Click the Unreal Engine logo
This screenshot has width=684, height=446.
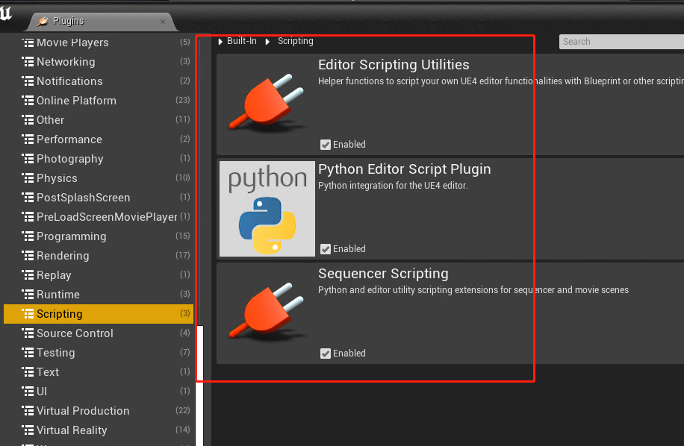(6, 12)
